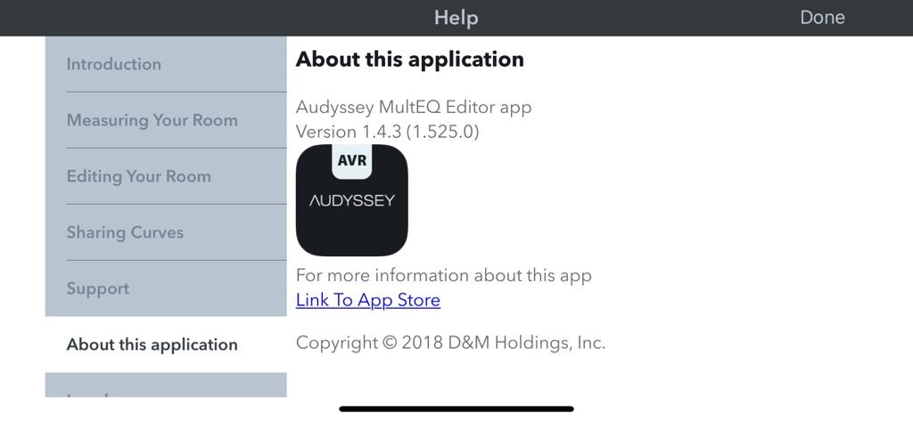Click the Copyright 2018 D&M Holdings line
Screen dimensions: 913x421
[450, 343]
